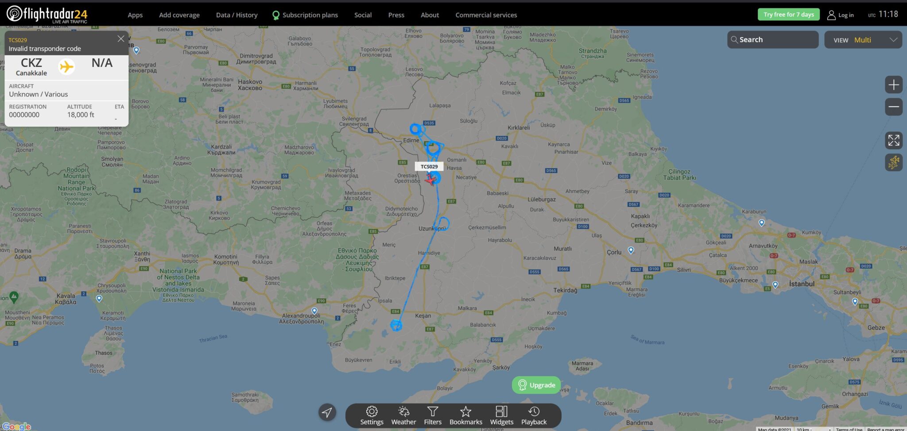Open the Data / History menu

click(x=236, y=15)
